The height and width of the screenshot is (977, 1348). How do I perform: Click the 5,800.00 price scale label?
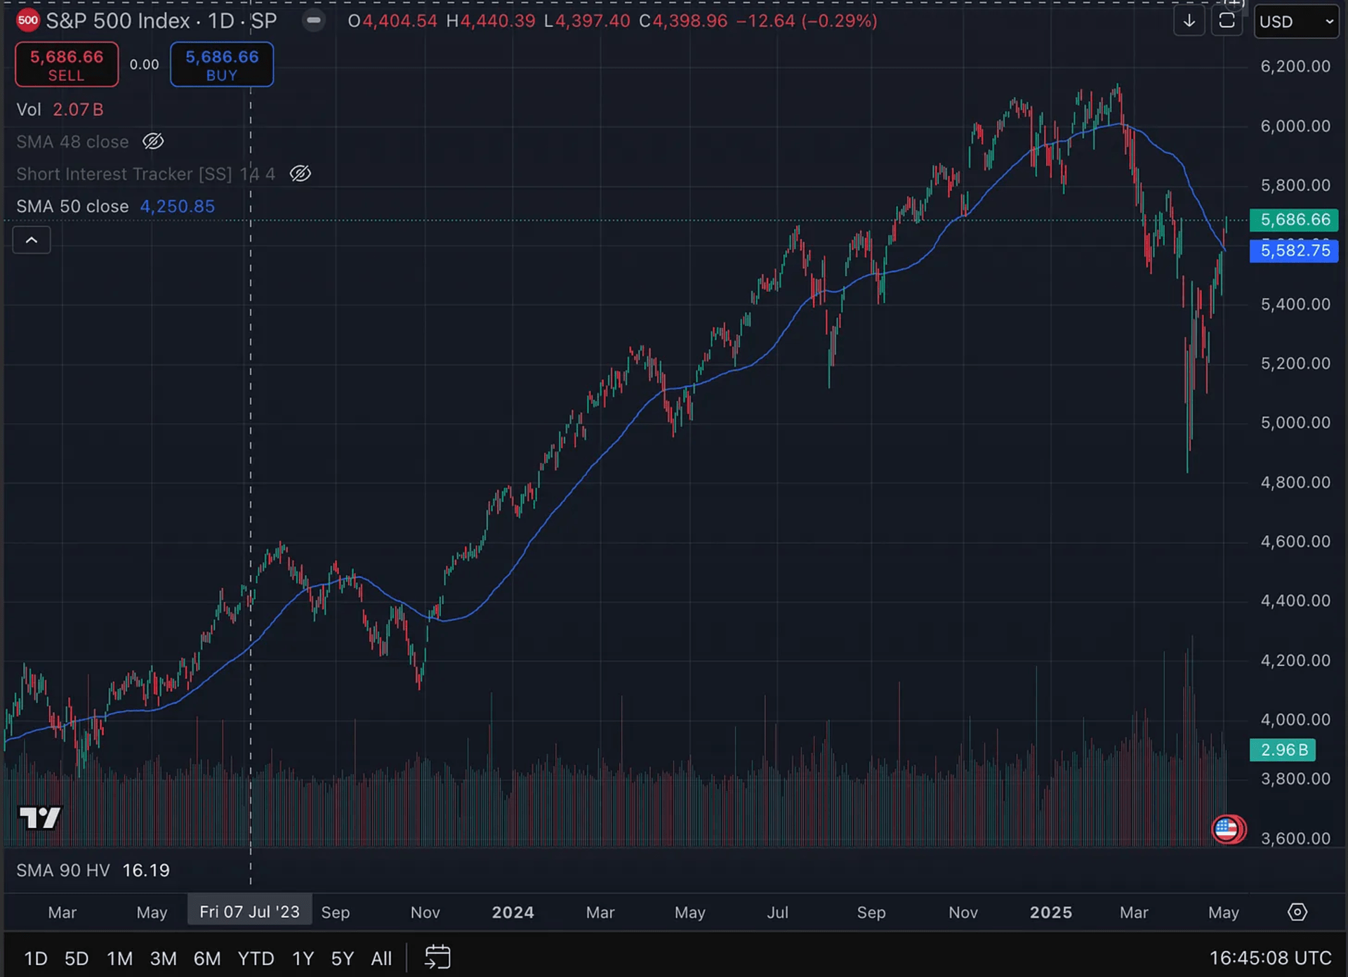click(1295, 185)
